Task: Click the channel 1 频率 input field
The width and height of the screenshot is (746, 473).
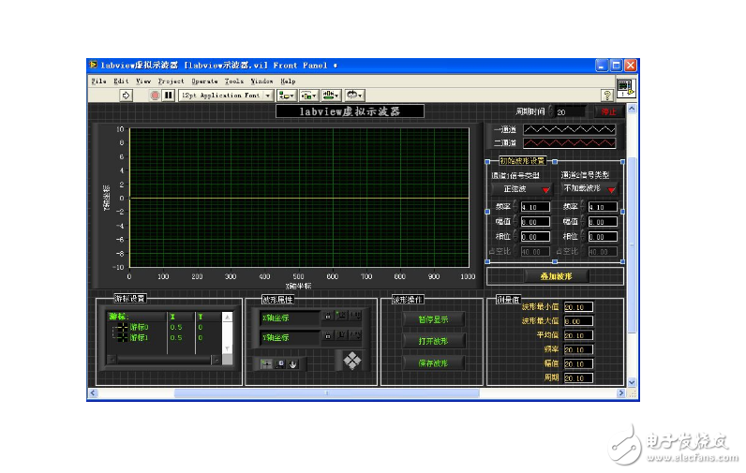Action: pyautogui.click(x=535, y=207)
